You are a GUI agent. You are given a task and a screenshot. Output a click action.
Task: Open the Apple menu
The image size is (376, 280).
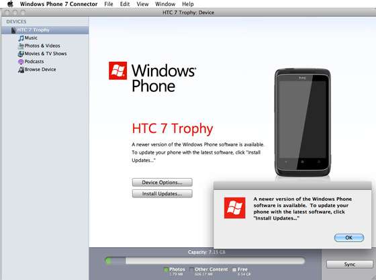tap(10, 4)
